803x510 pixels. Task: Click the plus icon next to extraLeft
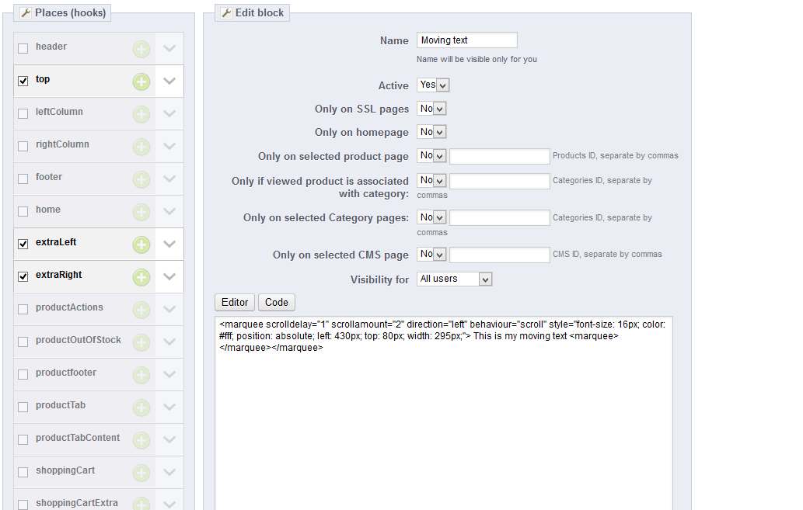pyautogui.click(x=141, y=245)
